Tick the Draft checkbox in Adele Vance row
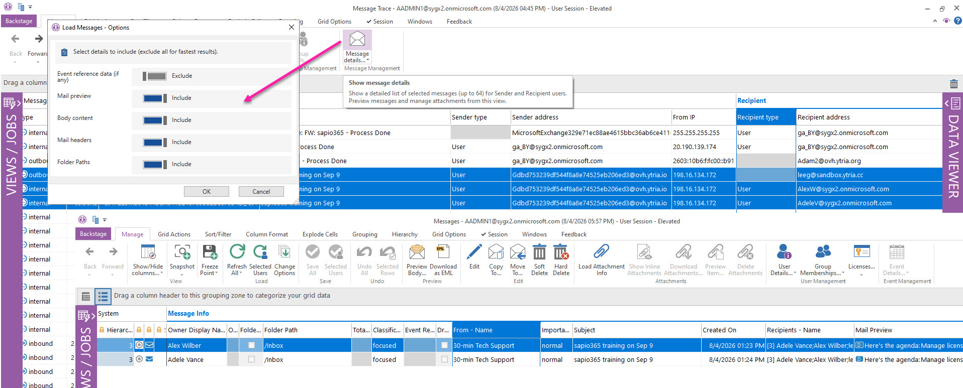This screenshot has width=963, height=388. click(x=444, y=359)
